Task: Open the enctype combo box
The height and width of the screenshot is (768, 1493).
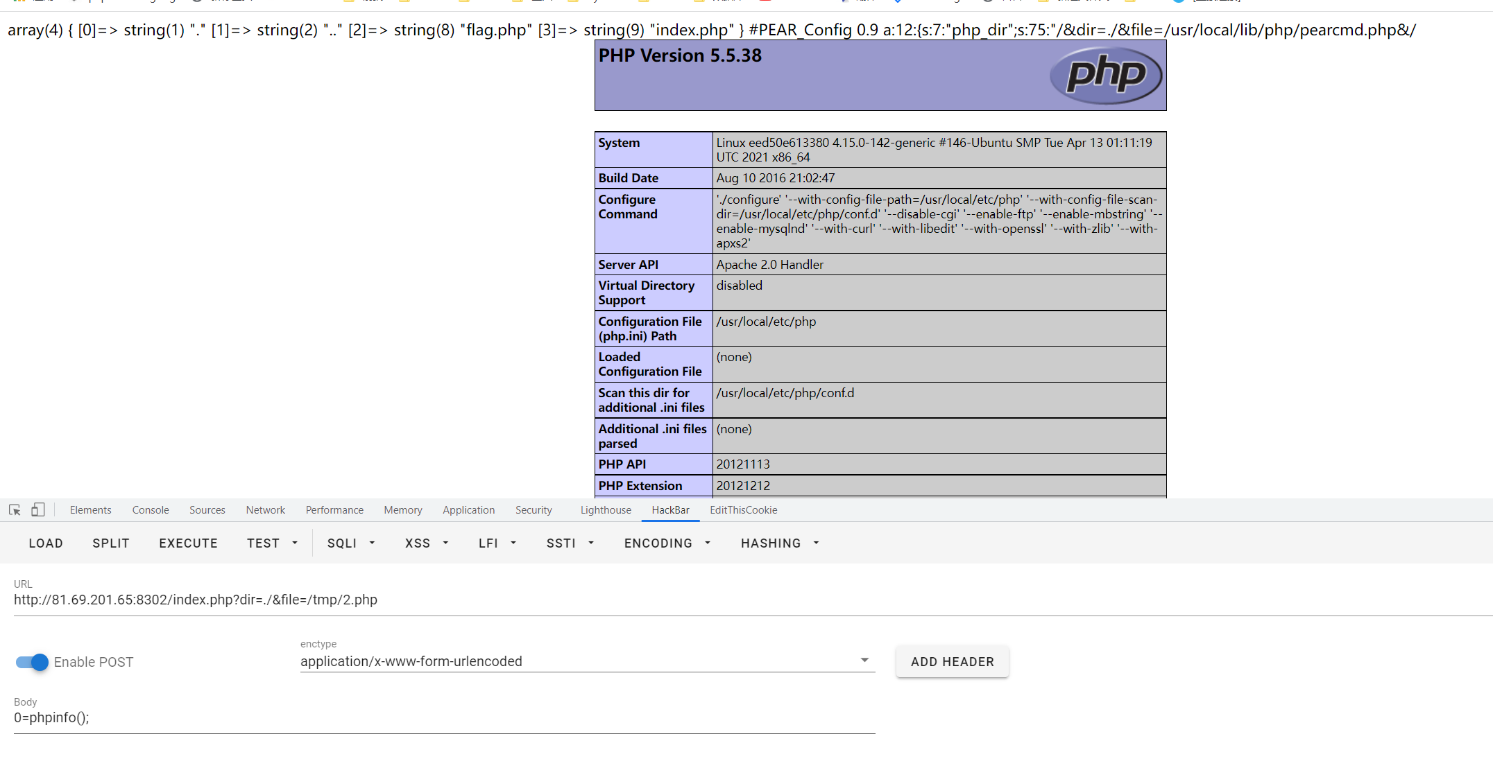Action: click(586, 661)
